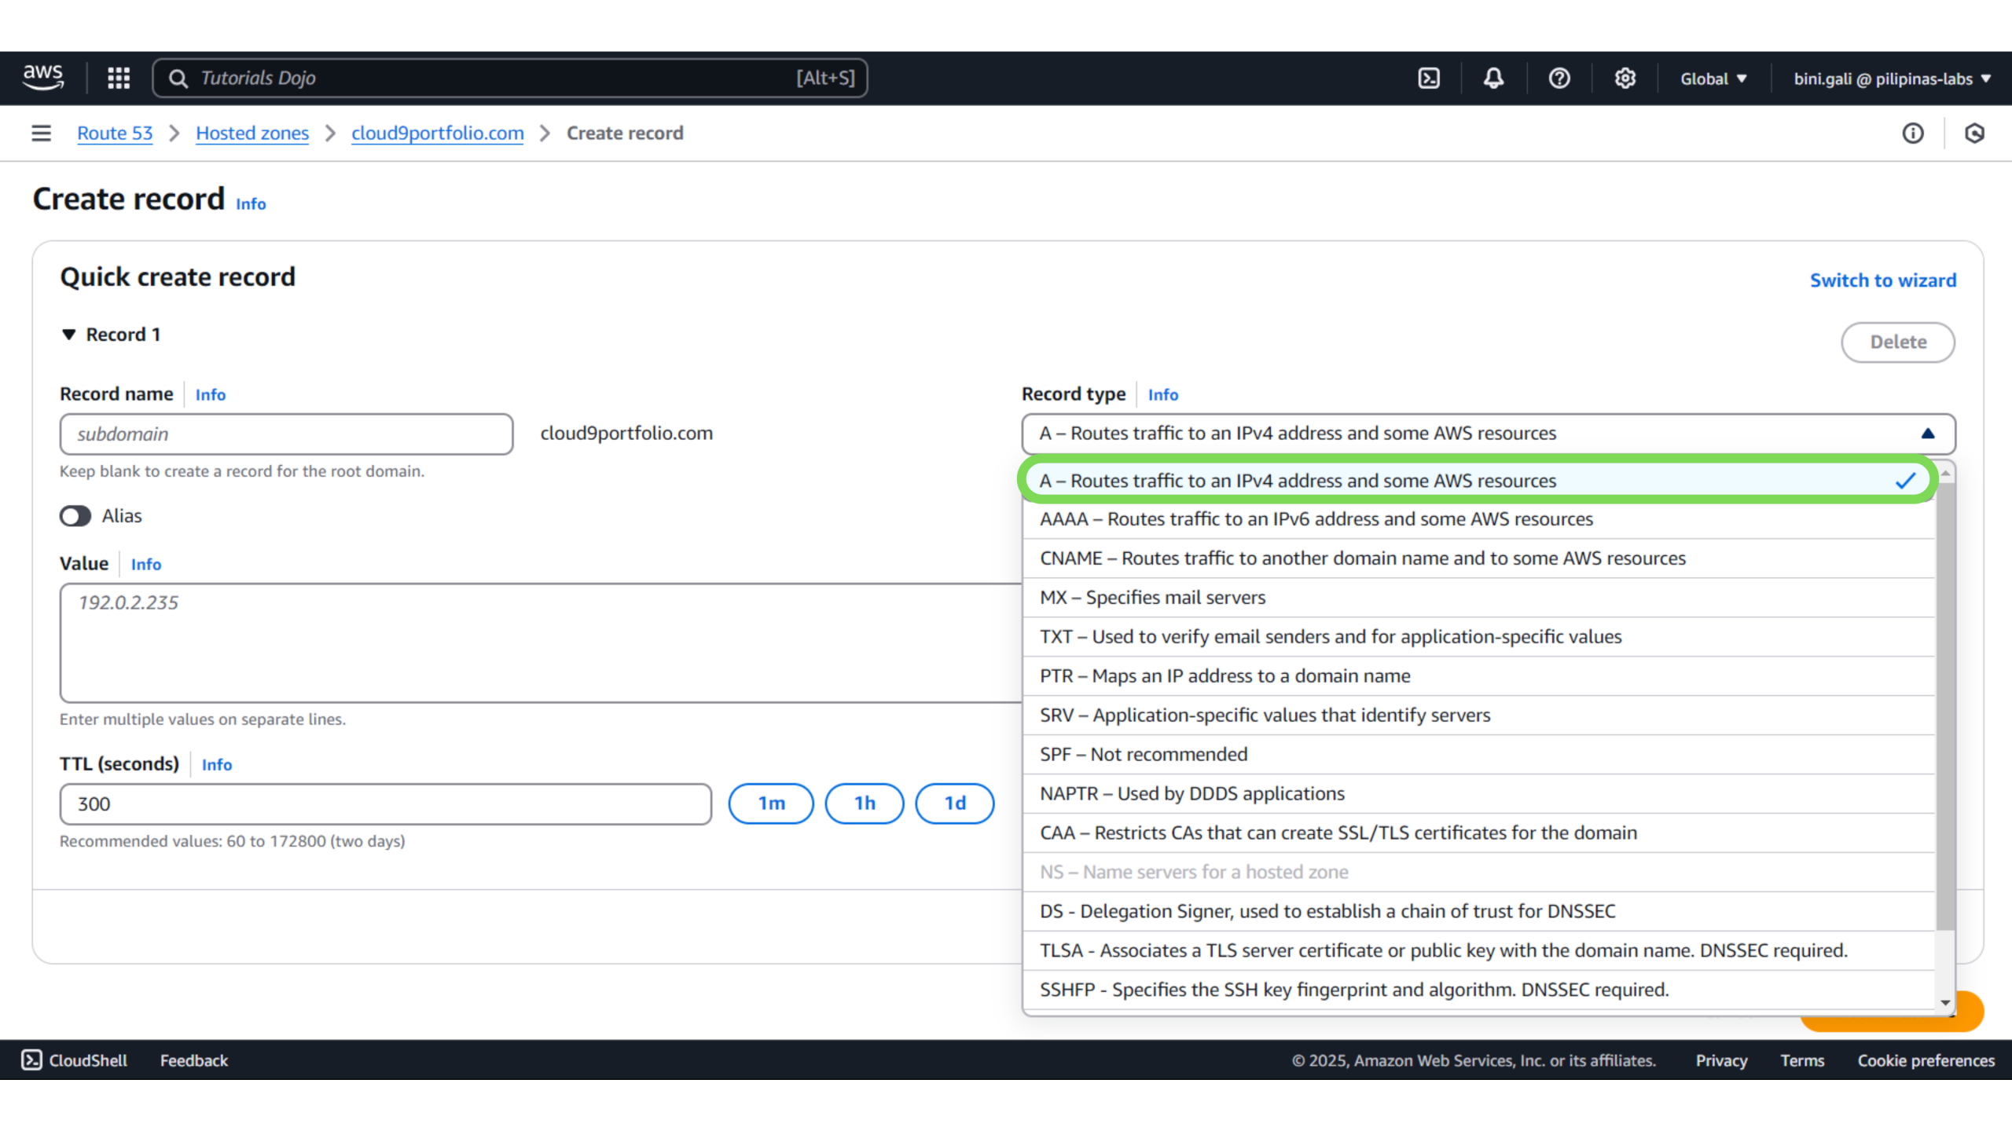Choose the TXT record type option
Viewport: 2012px width, 1131px height.
coord(1330,637)
